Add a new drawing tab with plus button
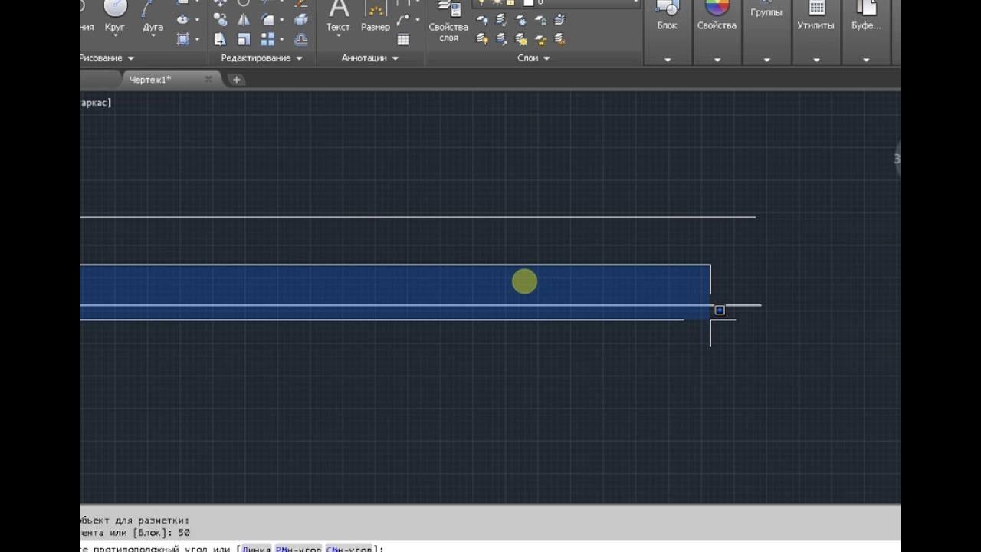This screenshot has width=981, height=552. click(236, 79)
